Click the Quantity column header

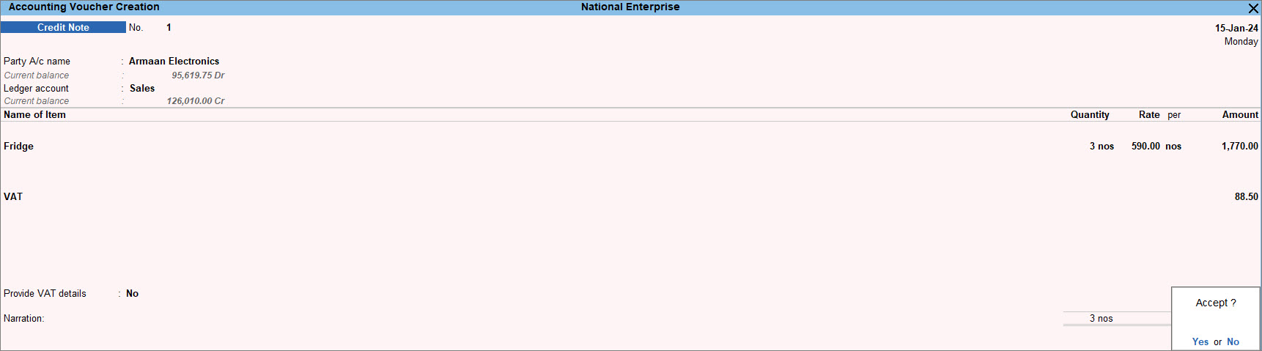coord(1090,114)
